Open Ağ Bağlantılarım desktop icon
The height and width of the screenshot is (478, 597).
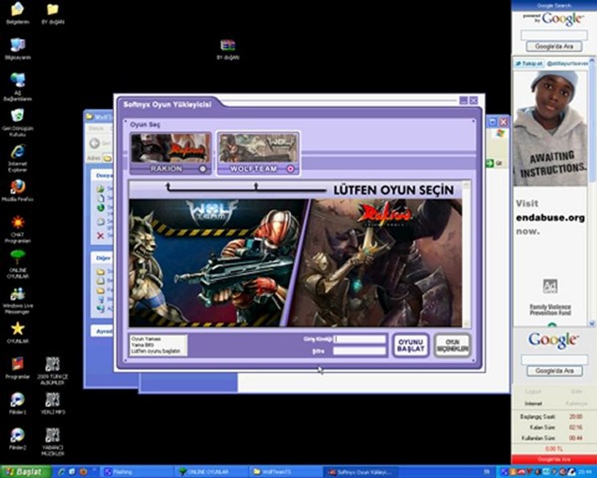click(x=17, y=87)
